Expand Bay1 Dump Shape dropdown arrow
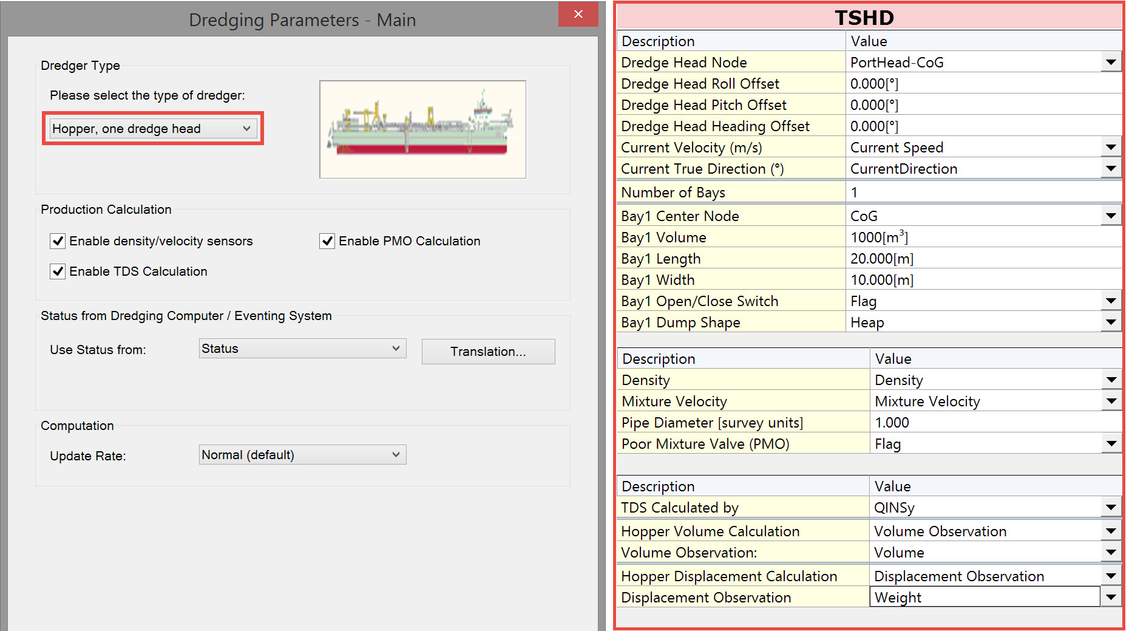 click(x=1111, y=322)
